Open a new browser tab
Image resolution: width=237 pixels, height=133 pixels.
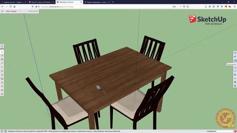tap(113, 2)
